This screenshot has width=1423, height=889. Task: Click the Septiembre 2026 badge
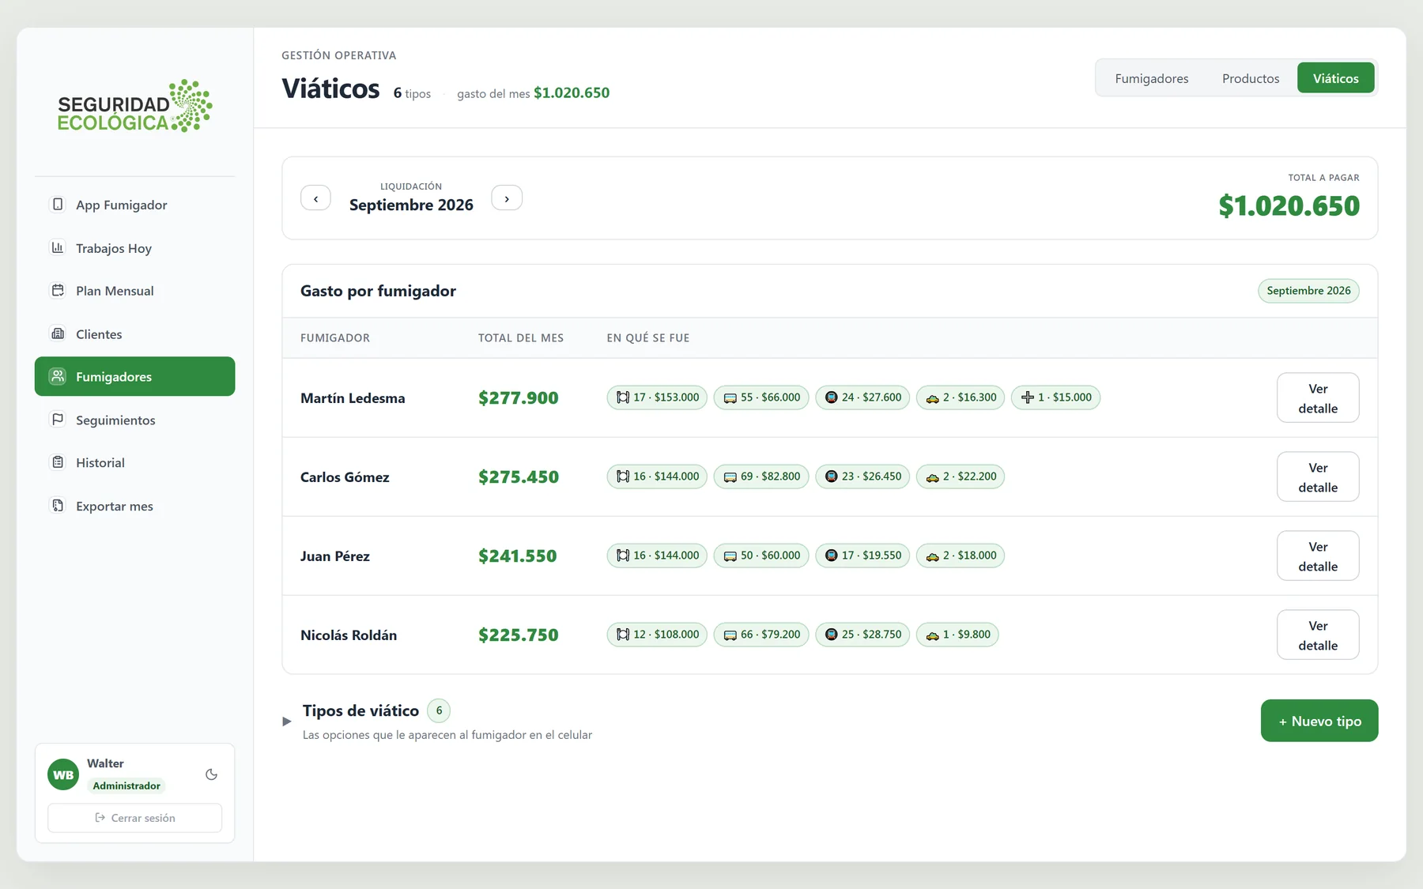[x=1308, y=291]
